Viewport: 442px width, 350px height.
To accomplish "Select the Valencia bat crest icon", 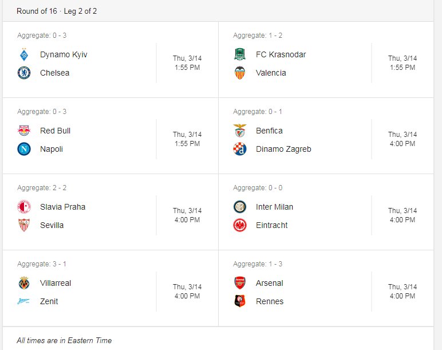I will pyautogui.click(x=239, y=73).
